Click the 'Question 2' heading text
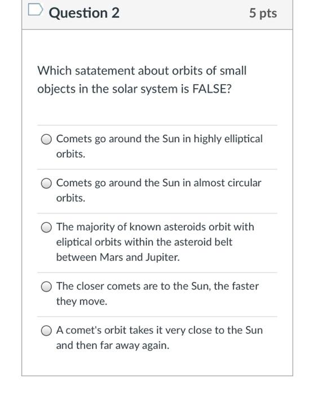The height and width of the screenshot is (395, 314). pyautogui.click(x=84, y=13)
